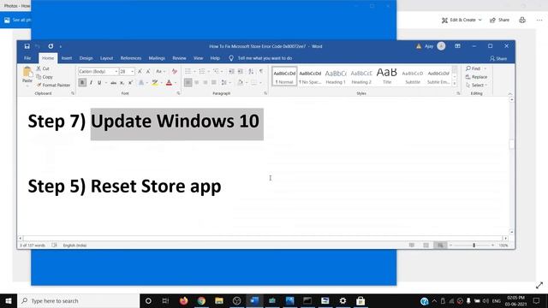The image size is (548, 308).
Task: Open Firefox from the taskbar
Action: pyautogui.click(x=183, y=300)
